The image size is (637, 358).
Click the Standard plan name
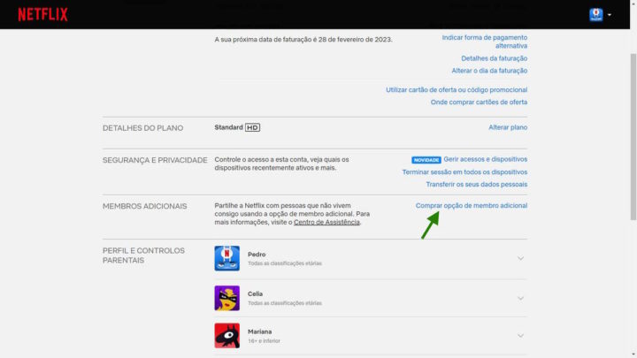(229, 127)
